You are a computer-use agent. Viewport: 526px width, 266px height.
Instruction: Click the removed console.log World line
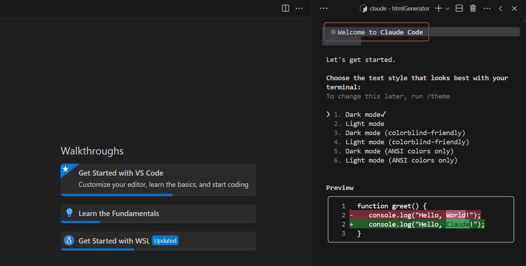pos(415,215)
